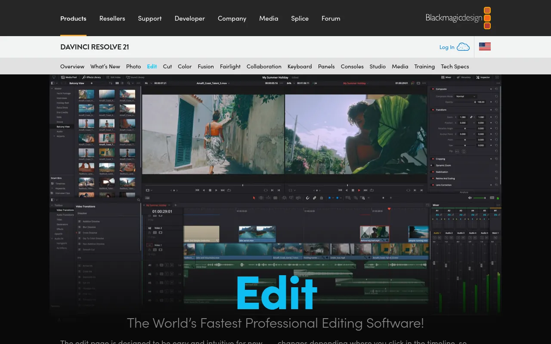Switch to the Color page tab
The image size is (551, 344).
pyautogui.click(x=185, y=66)
